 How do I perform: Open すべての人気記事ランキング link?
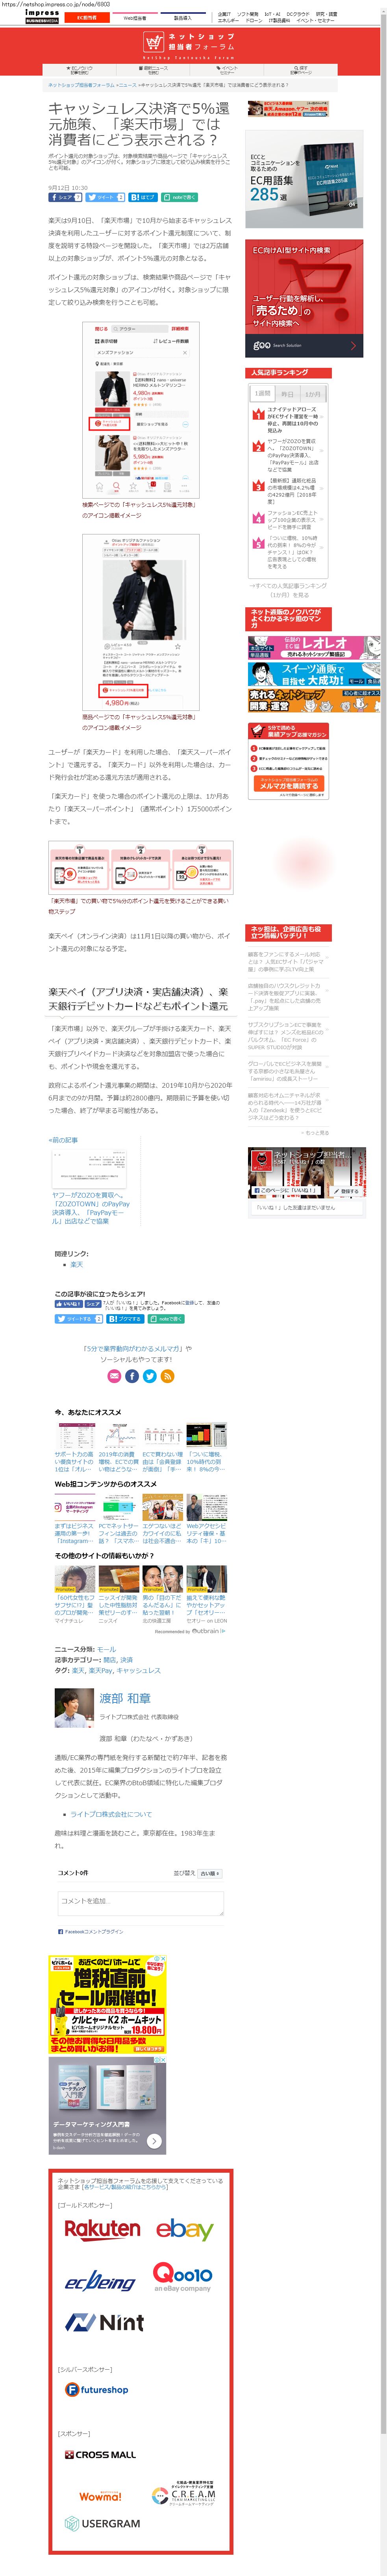click(288, 590)
